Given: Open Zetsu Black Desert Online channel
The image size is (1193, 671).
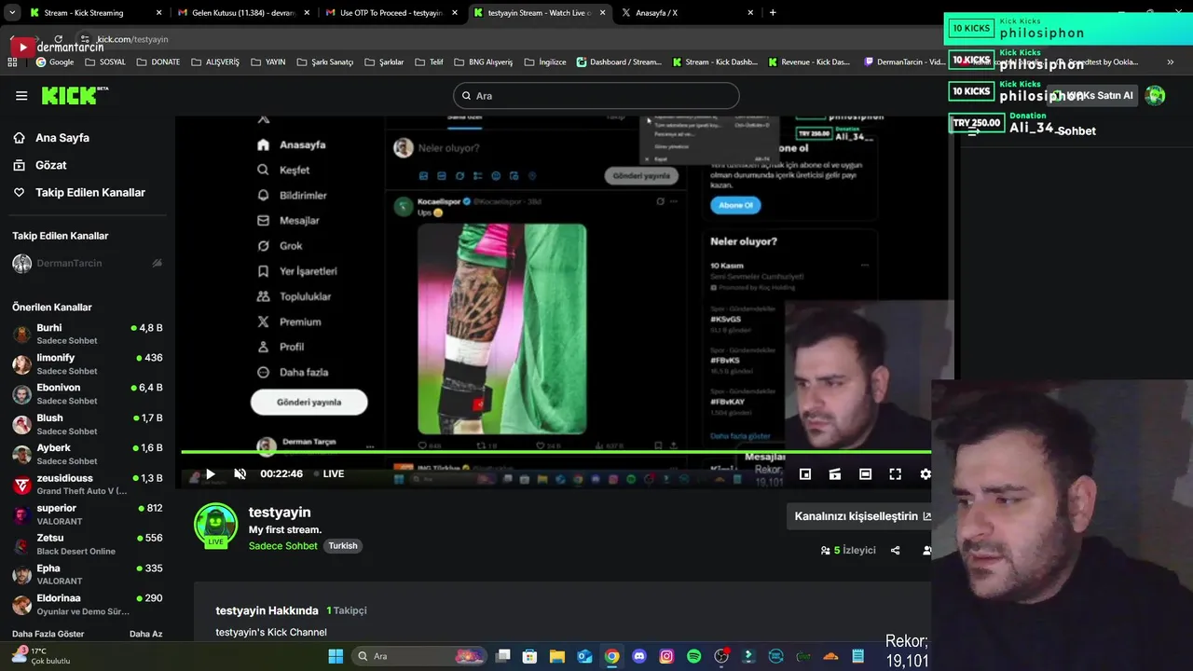Looking at the screenshot, I should (88, 544).
